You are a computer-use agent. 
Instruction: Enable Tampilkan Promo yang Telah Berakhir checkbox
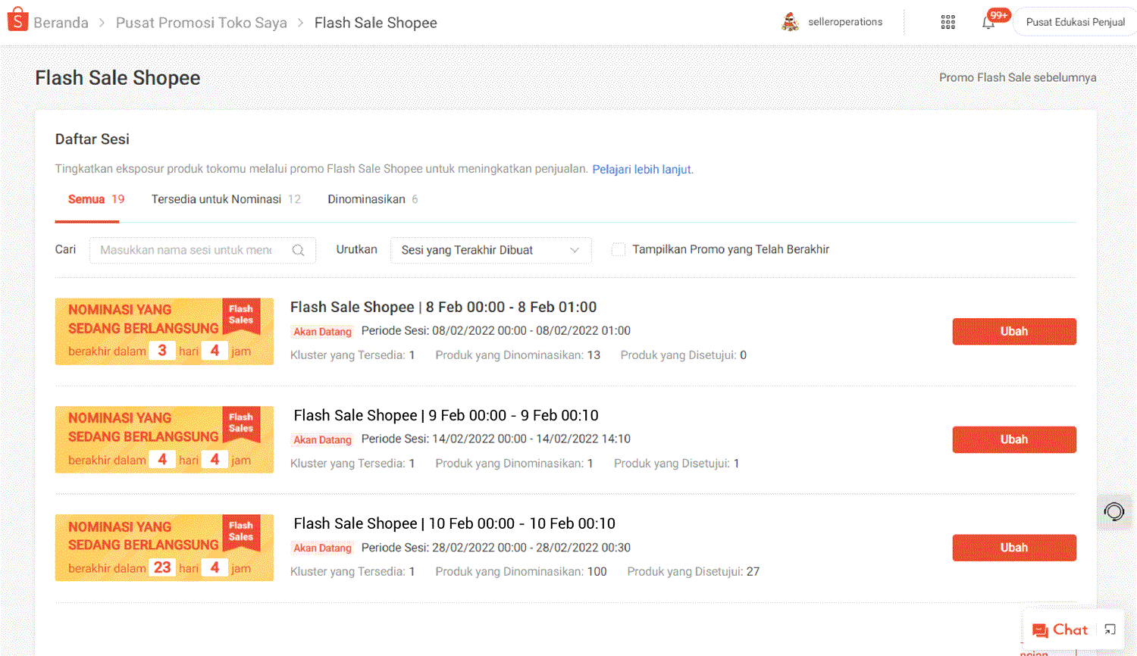click(x=619, y=250)
